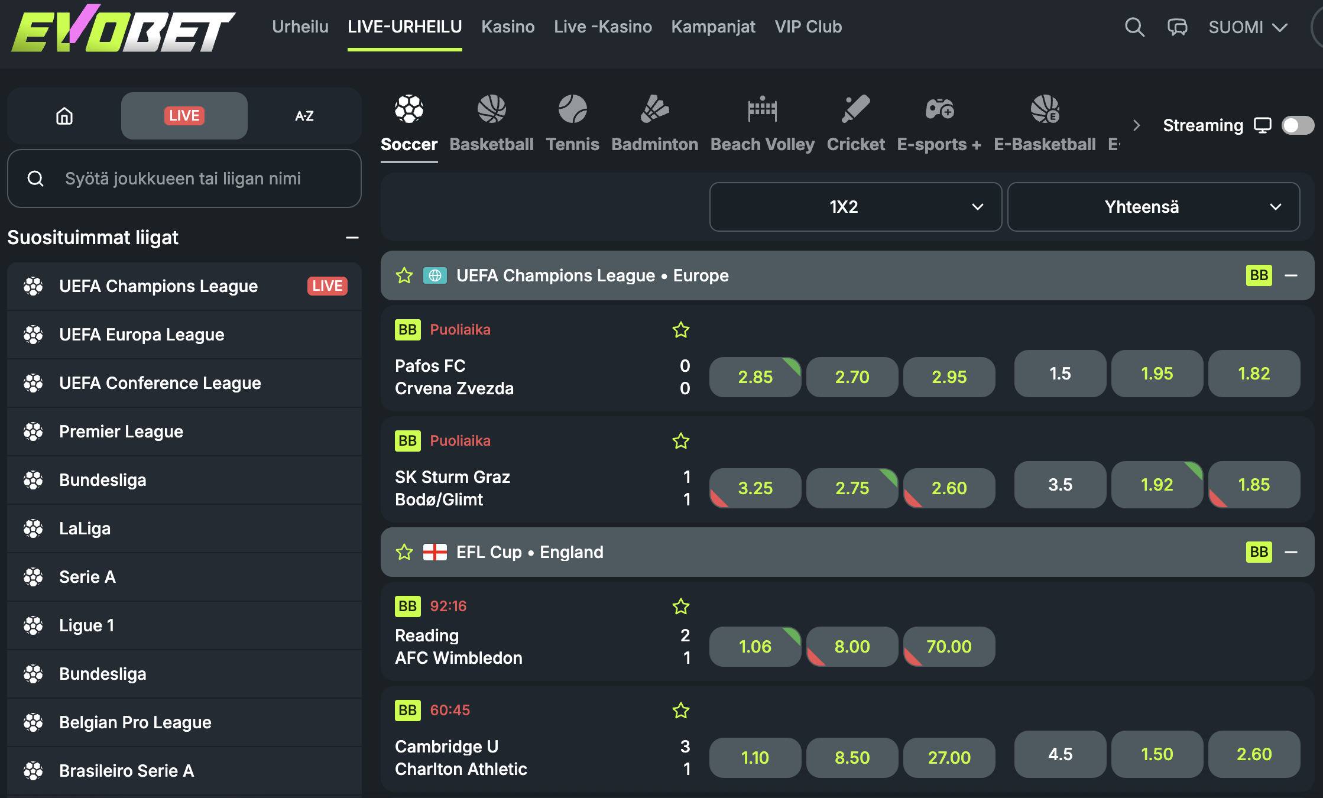Select the E-Basketball sport icon
Viewport: 1323px width, 798px height.
coord(1045,109)
